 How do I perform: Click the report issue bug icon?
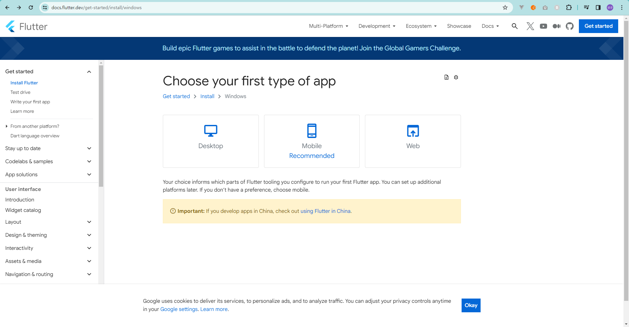point(456,77)
